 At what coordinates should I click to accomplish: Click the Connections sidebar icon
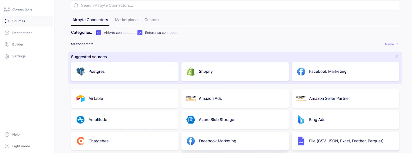(7, 9)
